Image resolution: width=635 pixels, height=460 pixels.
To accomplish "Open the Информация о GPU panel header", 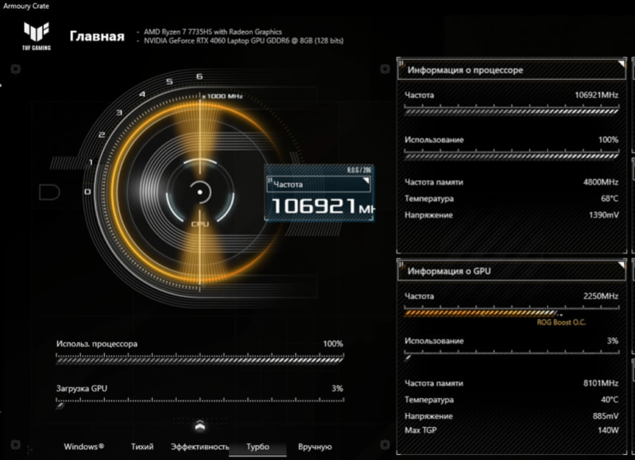I will (511, 271).
